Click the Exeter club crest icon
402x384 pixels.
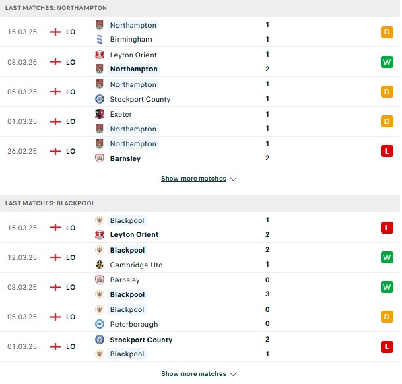tap(100, 114)
